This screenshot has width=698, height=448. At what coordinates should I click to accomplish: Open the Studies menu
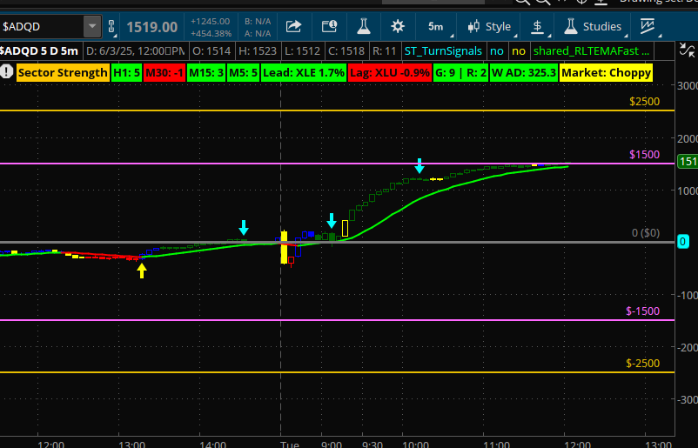tap(594, 27)
